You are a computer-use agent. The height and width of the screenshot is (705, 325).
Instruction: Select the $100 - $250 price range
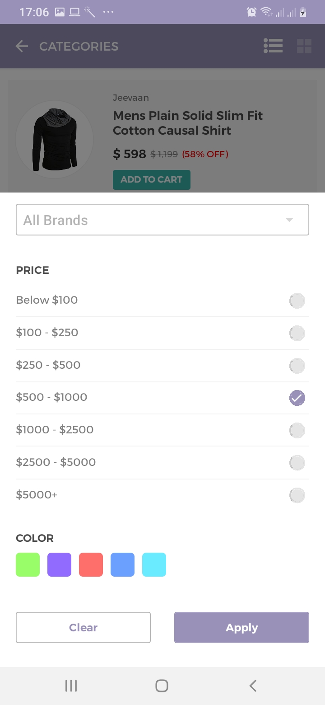click(x=297, y=333)
